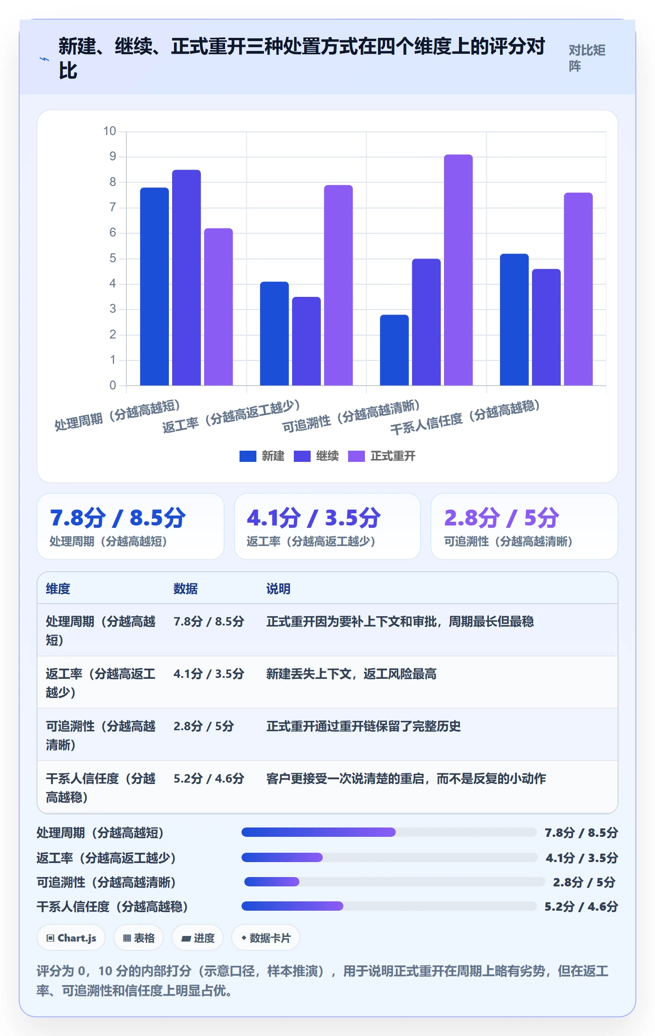The width and height of the screenshot is (655, 1036).
Task: Click the 说明 column header
Action: [278, 589]
